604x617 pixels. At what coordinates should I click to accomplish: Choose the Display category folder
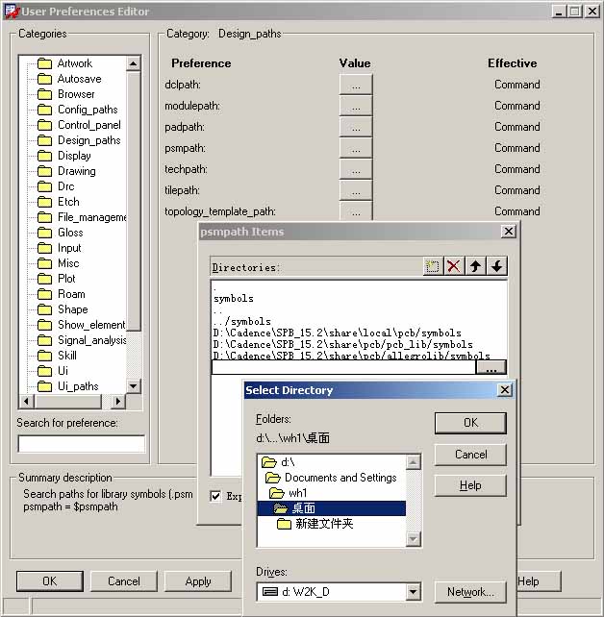point(64,156)
